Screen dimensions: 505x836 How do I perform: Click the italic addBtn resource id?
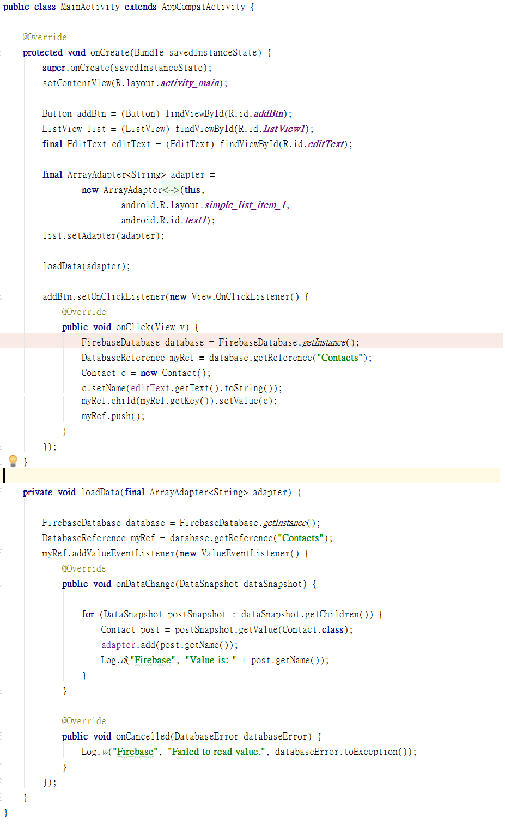click(x=269, y=113)
